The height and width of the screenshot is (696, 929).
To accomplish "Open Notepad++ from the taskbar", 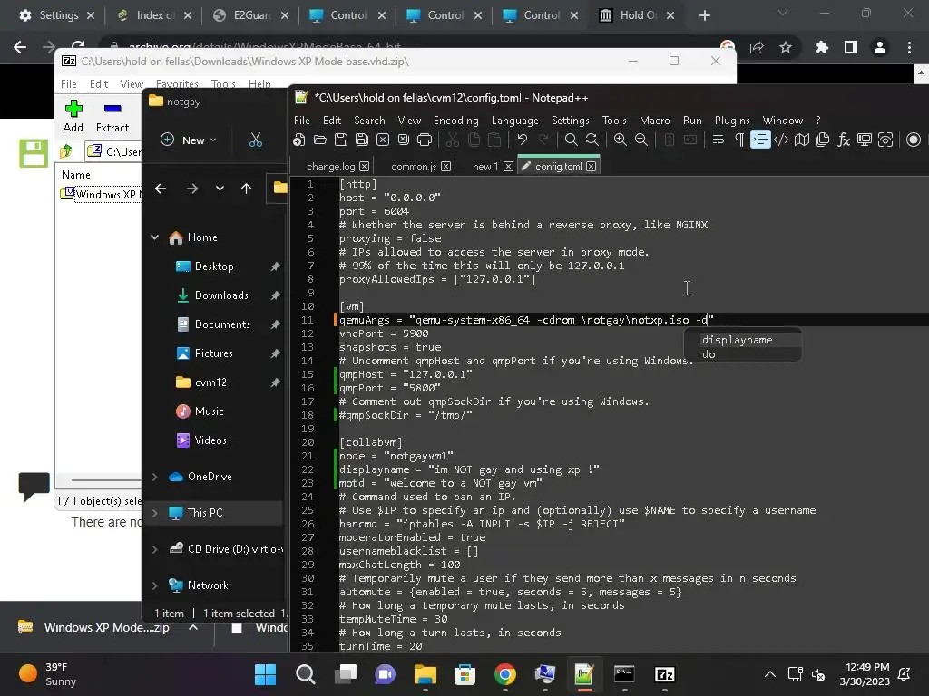I will tap(584, 674).
